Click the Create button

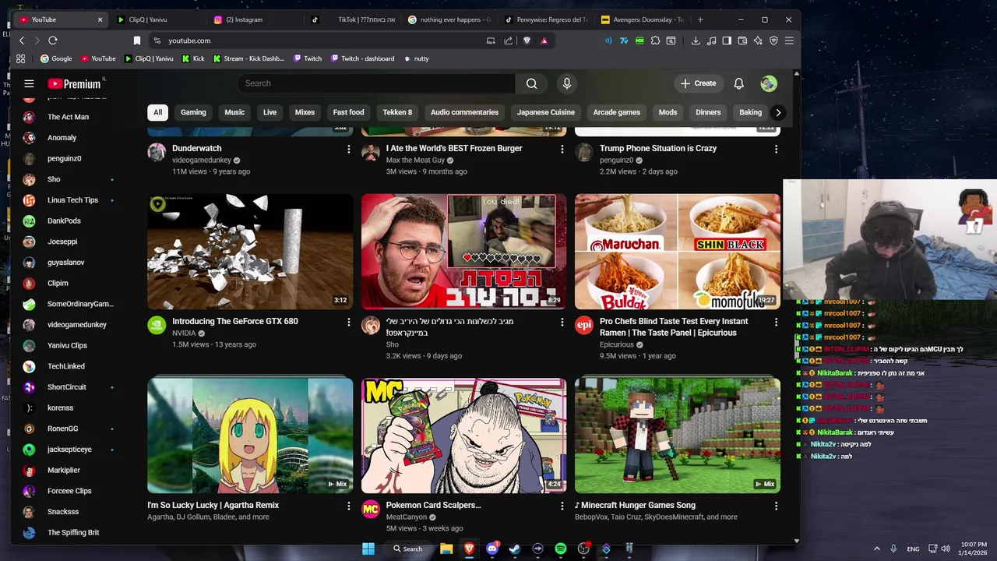click(x=698, y=83)
